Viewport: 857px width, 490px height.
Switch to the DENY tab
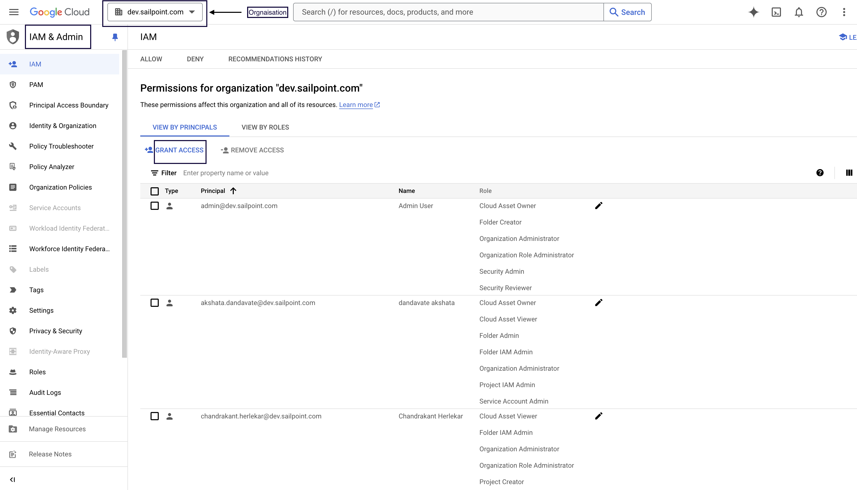[195, 59]
